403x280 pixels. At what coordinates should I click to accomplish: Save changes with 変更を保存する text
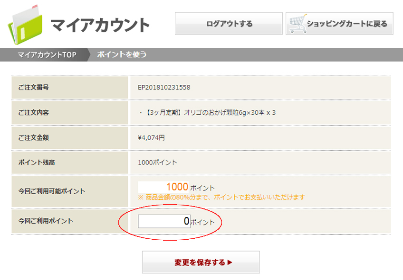(200, 262)
